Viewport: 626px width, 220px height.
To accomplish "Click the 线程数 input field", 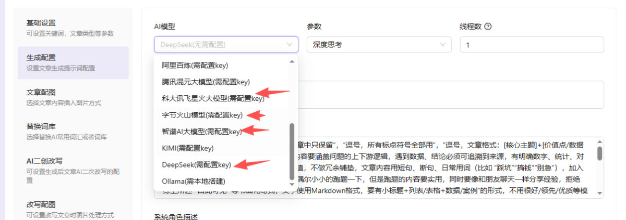I will tap(532, 45).
